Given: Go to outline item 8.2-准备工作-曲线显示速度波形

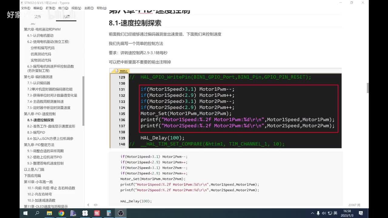Looking at the screenshot, I should pyautogui.click(x=51, y=126).
